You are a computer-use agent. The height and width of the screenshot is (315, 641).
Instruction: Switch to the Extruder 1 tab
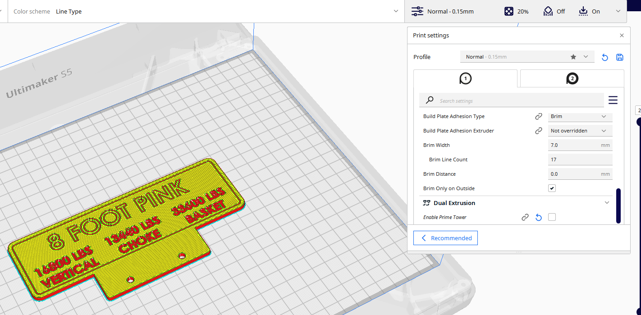(465, 78)
